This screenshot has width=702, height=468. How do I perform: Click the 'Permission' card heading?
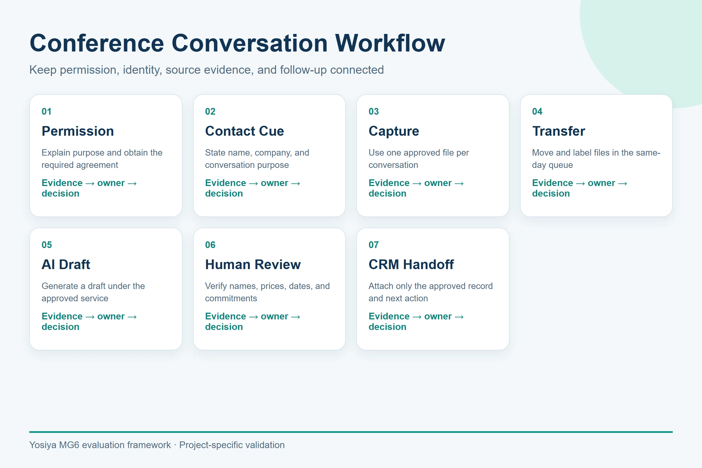[x=78, y=131]
